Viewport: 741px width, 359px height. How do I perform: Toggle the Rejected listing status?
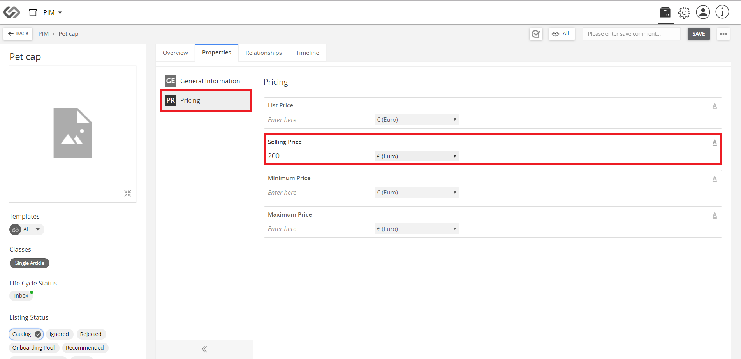[91, 334]
